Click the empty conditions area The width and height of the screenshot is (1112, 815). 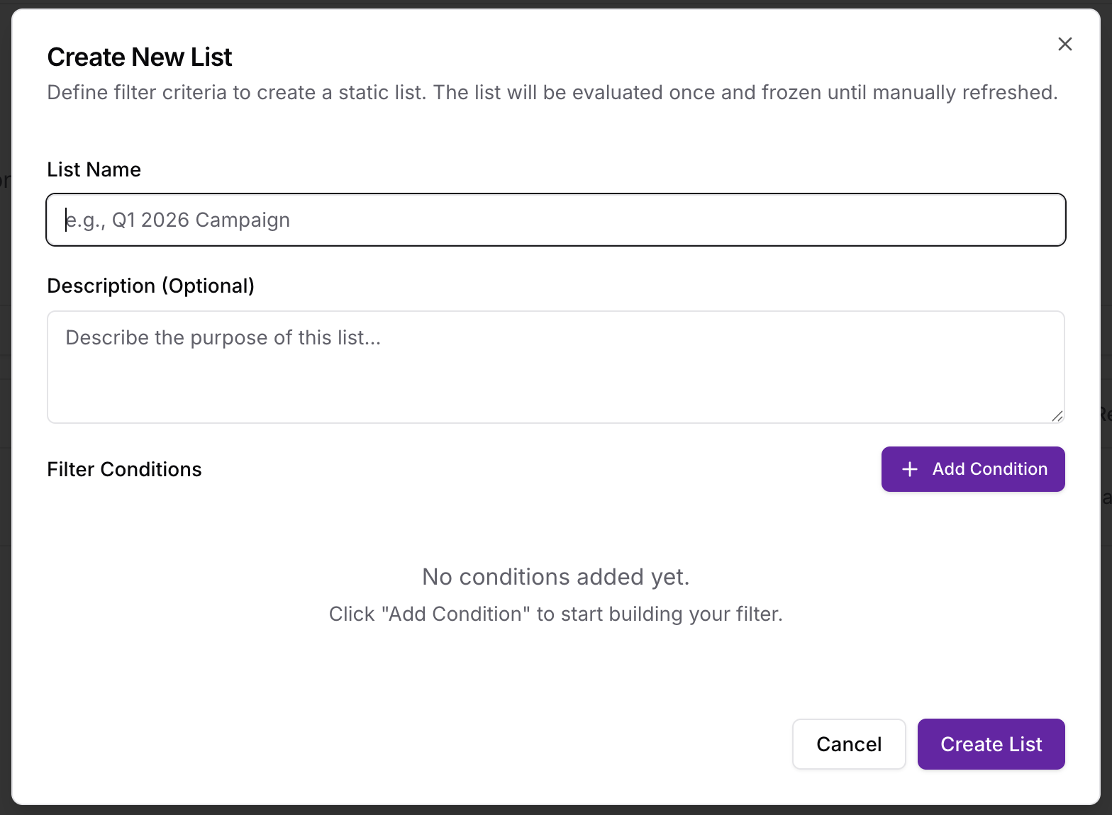(x=555, y=666)
